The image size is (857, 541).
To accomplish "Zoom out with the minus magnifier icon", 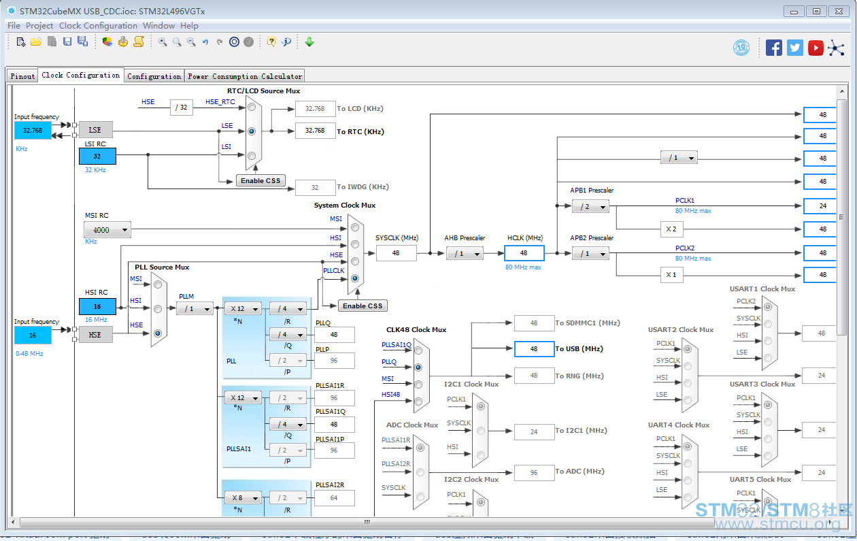I will point(191,42).
